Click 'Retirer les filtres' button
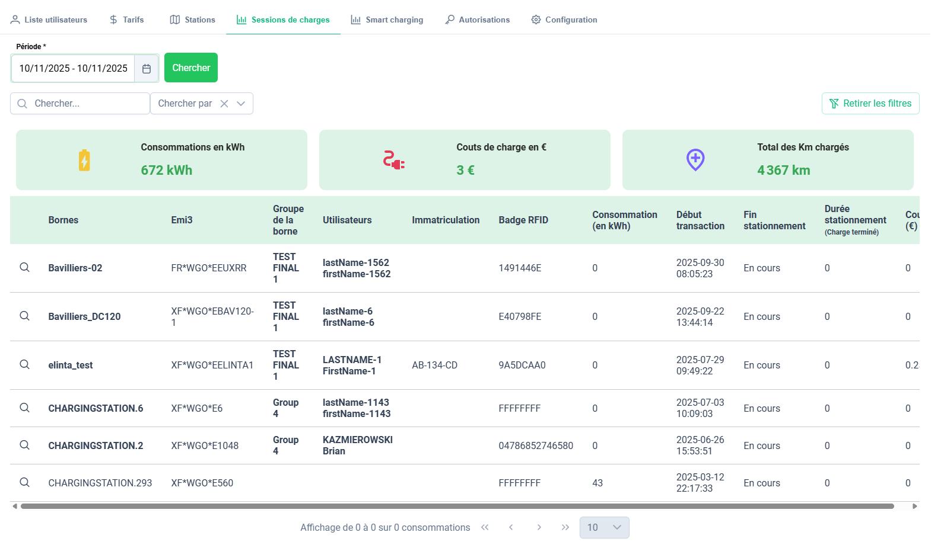 click(870, 104)
